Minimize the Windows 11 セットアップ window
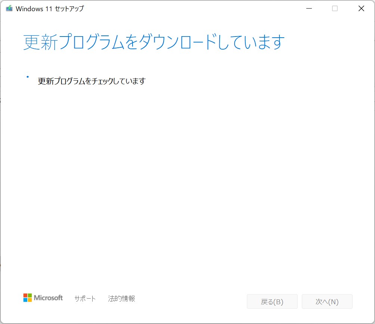Image resolution: width=375 pixels, height=324 pixels. coord(309,9)
